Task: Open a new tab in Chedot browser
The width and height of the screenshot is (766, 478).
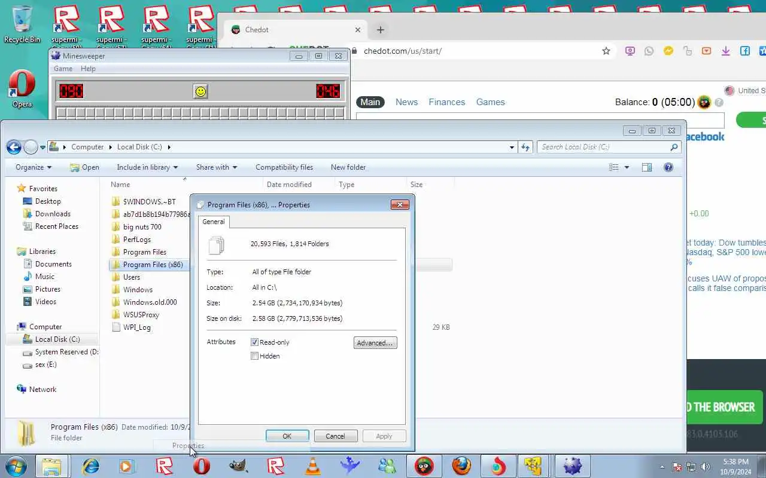Action: click(381, 30)
